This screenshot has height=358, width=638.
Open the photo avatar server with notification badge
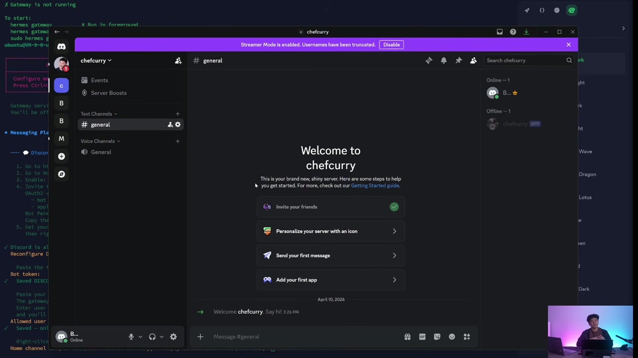click(x=61, y=64)
